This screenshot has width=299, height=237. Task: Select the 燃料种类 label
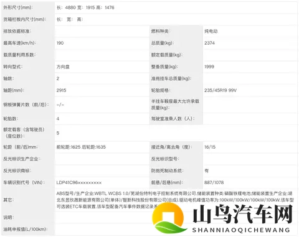tap(160, 31)
